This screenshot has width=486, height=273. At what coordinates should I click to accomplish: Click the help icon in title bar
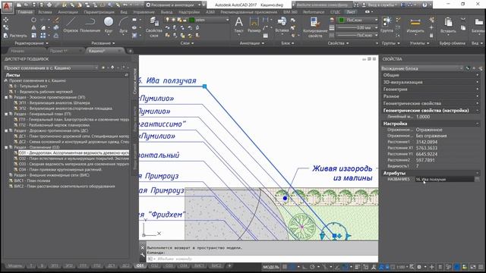tap(424, 5)
